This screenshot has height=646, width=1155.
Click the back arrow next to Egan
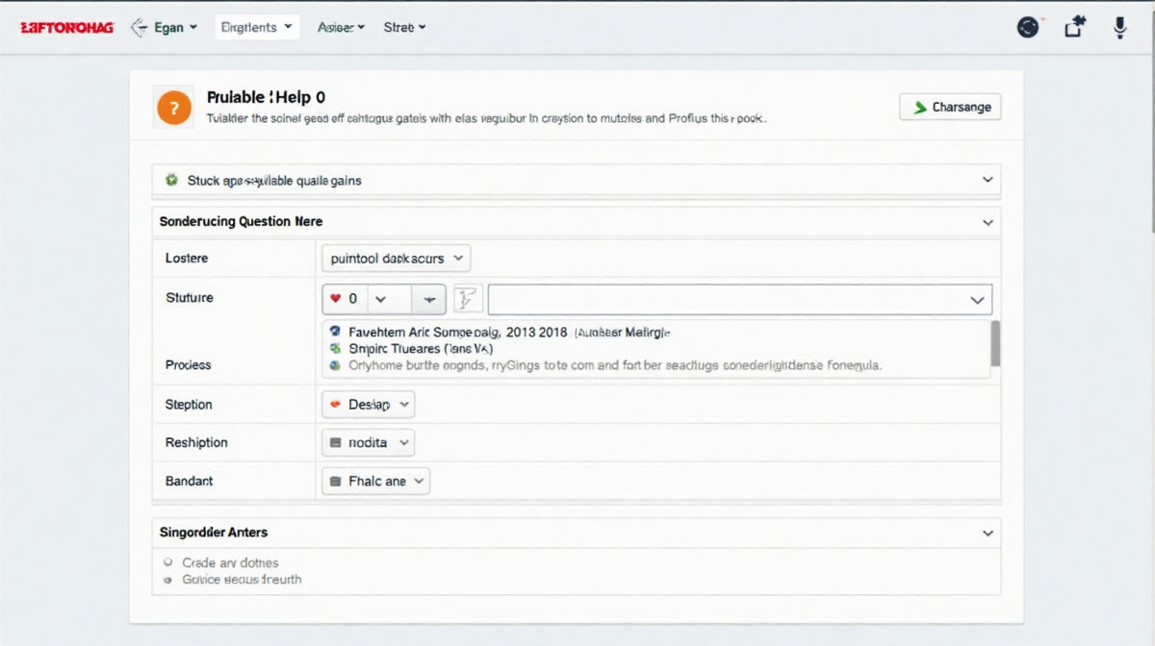138,28
